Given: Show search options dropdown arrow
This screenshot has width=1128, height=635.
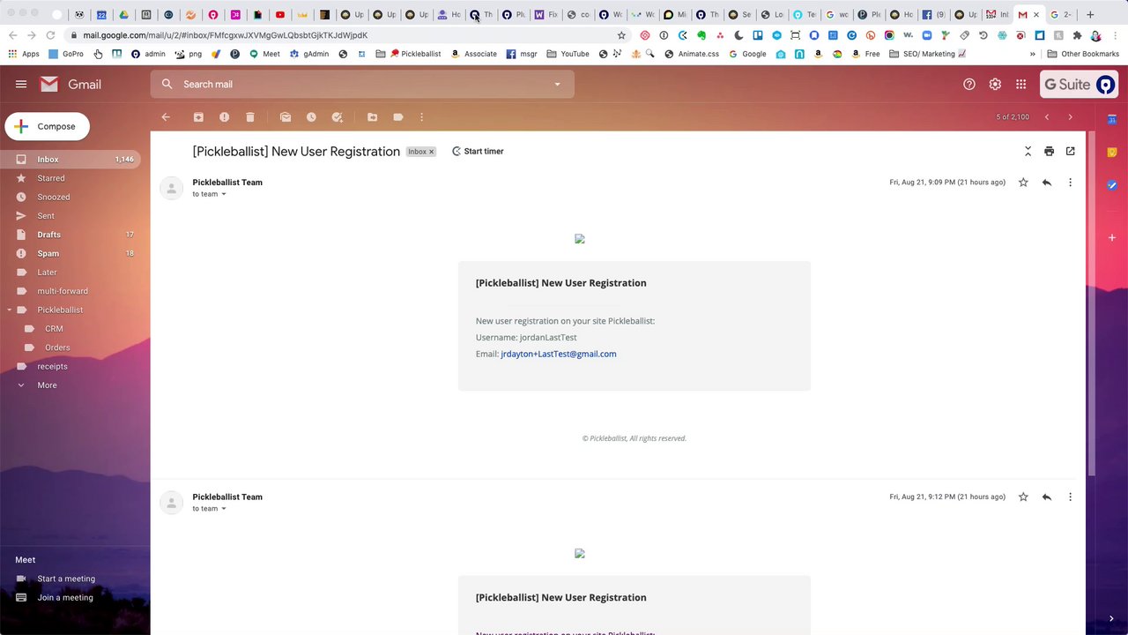Looking at the screenshot, I should 557,85.
